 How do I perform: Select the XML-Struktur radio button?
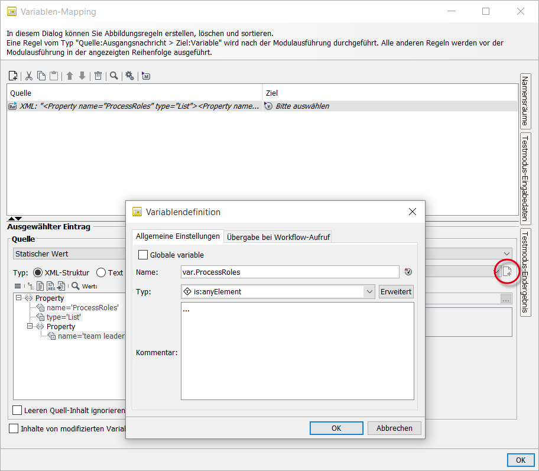pos(38,272)
